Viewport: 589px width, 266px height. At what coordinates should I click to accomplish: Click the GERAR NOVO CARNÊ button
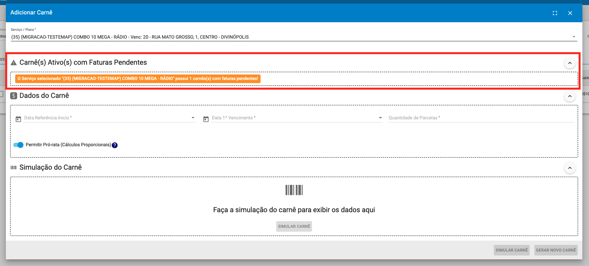tap(556, 250)
